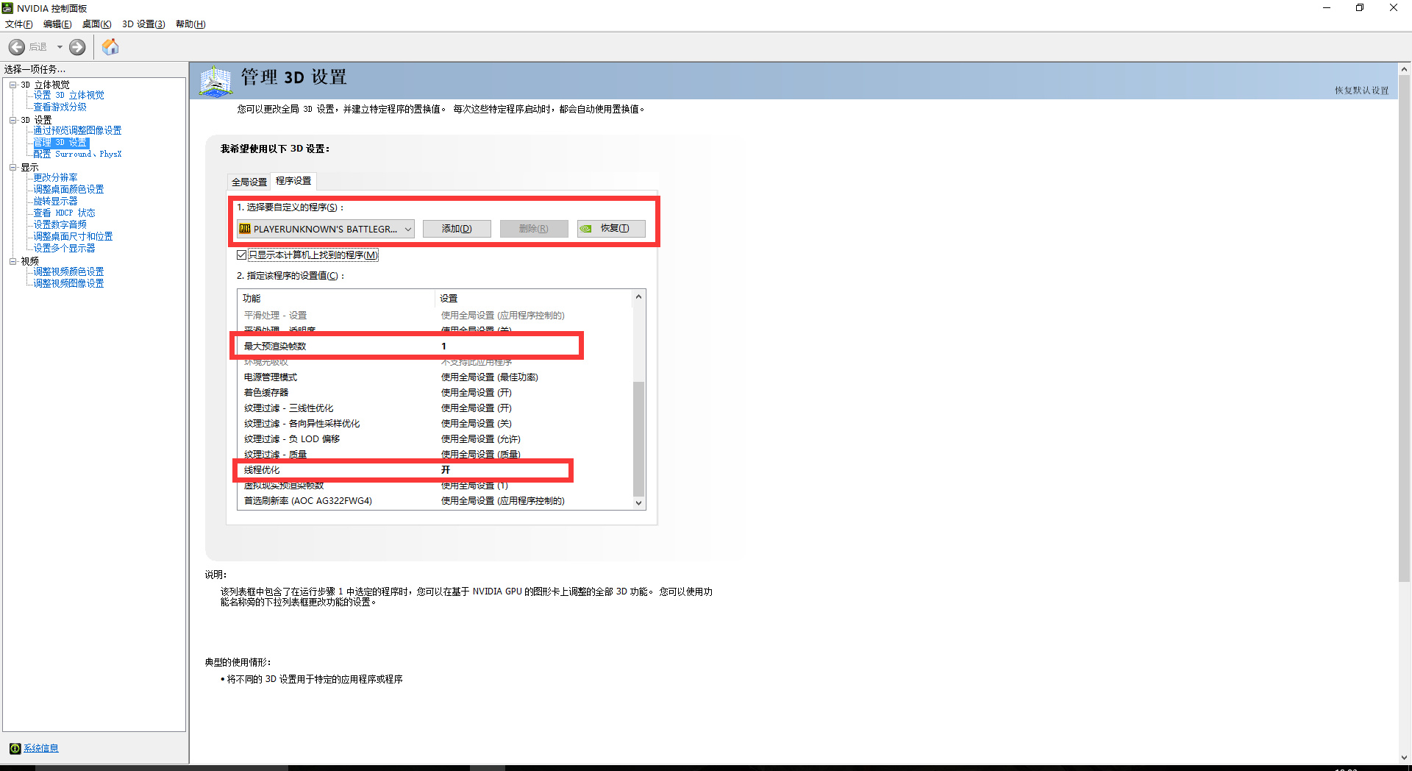Select 设置数字音频 in task tree

[x=60, y=225]
